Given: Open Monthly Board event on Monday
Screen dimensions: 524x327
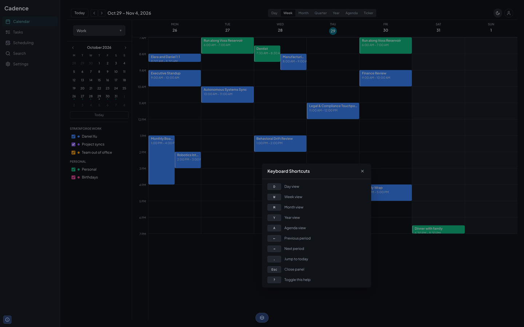Looking at the screenshot, I should click(x=162, y=160).
